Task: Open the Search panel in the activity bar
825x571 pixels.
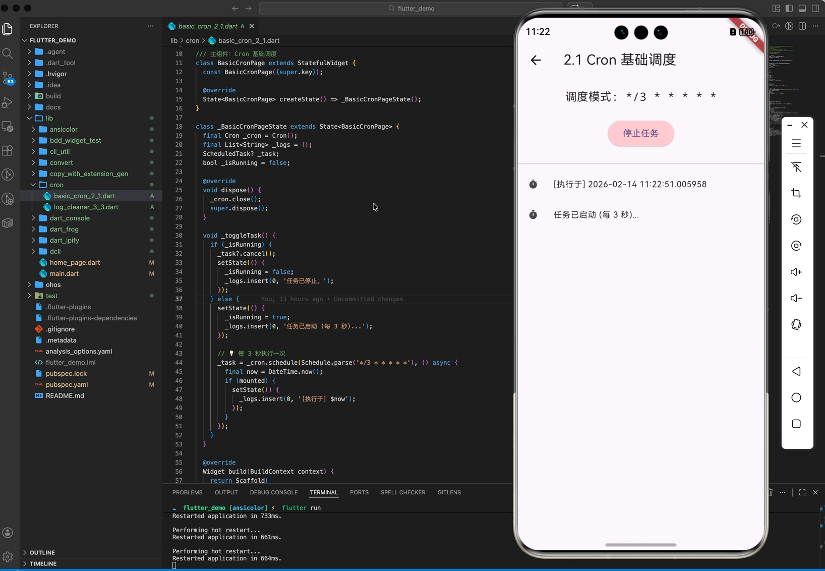Action: (8, 53)
